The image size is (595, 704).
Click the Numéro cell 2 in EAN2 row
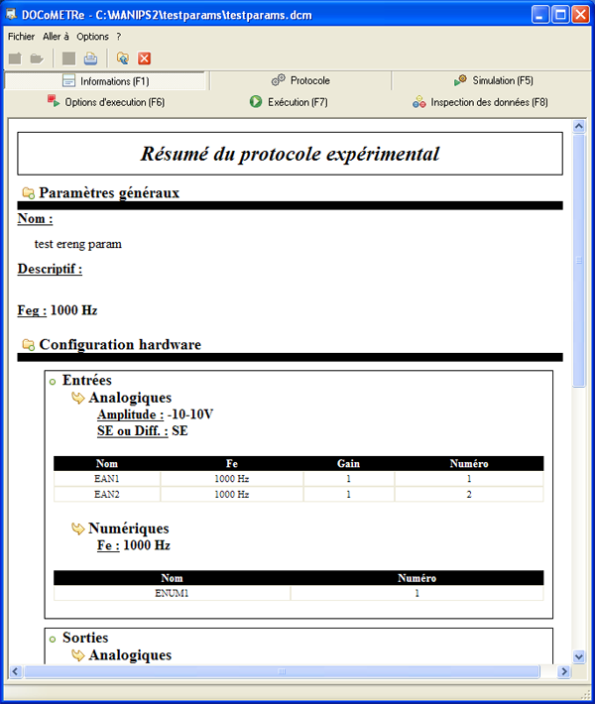pos(469,495)
